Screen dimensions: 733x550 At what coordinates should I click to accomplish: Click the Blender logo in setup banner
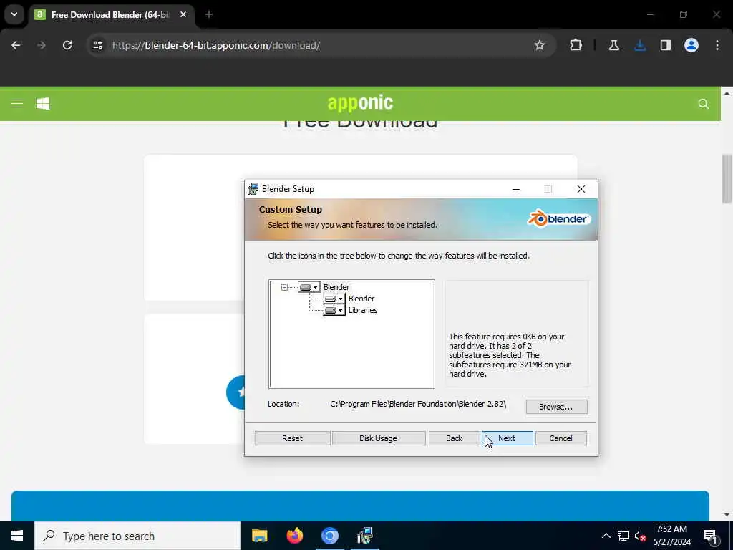coord(558,218)
